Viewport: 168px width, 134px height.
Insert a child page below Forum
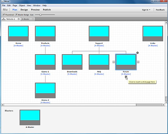pyautogui.click(x=126, y=77)
